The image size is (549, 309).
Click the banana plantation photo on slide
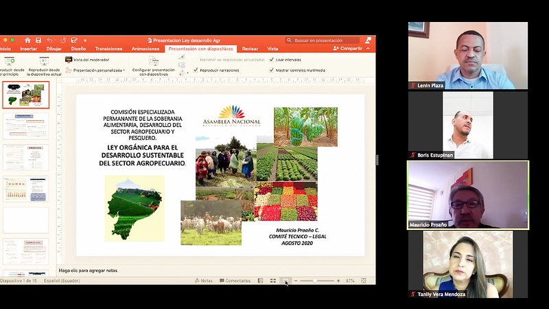click(305, 127)
